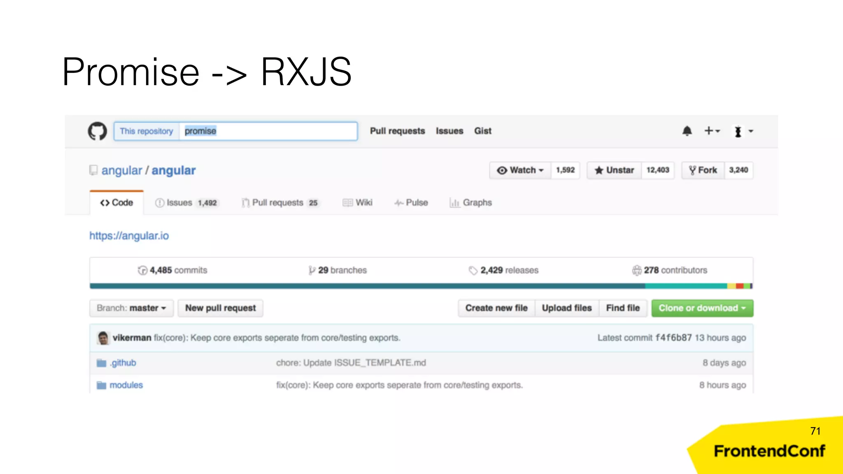Click the contributors people icon
Image resolution: width=843 pixels, height=474 pixels.
point(637,270)
